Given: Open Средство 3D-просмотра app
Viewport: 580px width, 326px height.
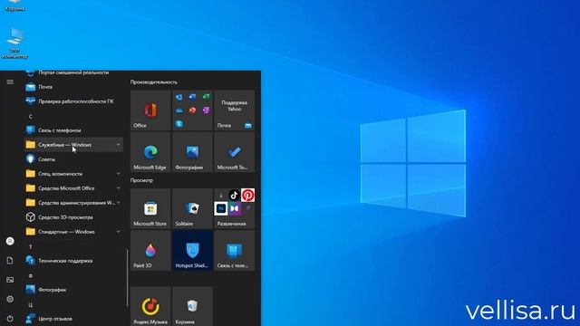Looking at the screenshot, I should [73, 217].
